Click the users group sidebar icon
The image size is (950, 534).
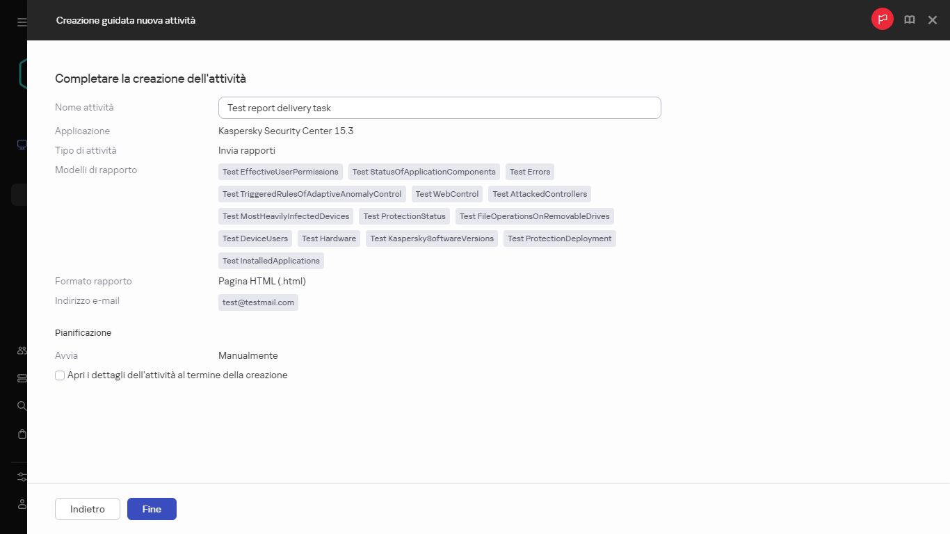pyautogui.click(x=22, y=350)
